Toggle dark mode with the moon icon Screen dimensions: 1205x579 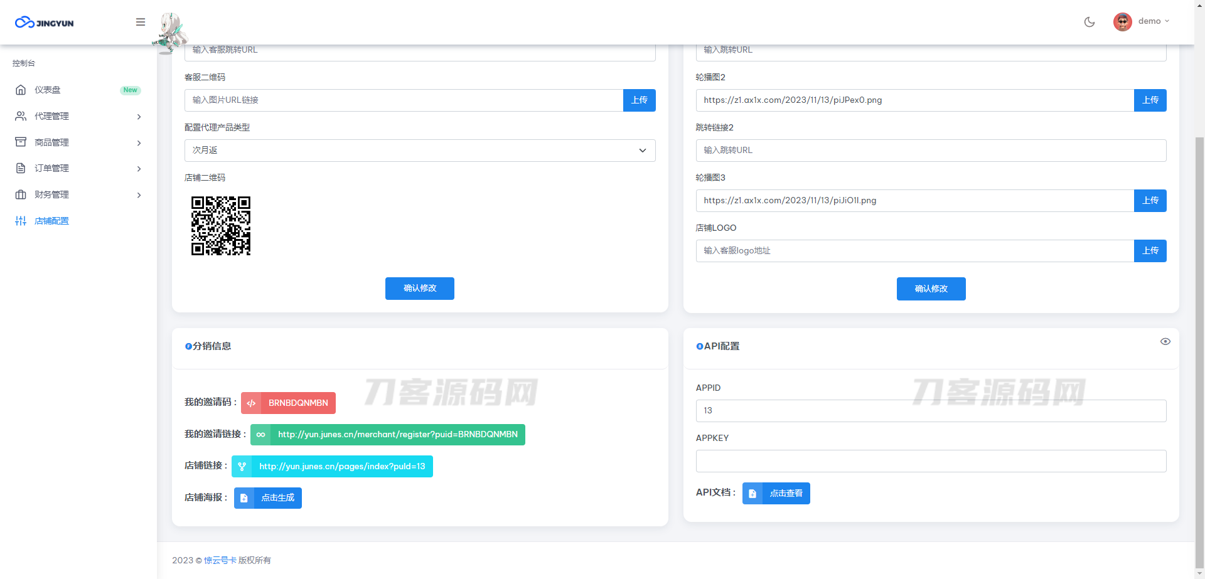(1089, 22)
